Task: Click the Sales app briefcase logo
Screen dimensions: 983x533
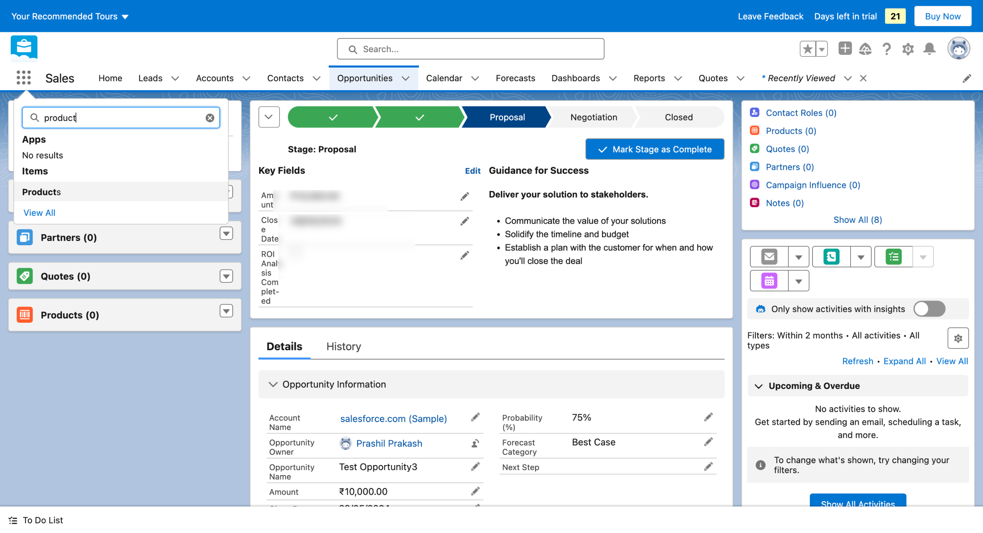Action: [24, 48]
